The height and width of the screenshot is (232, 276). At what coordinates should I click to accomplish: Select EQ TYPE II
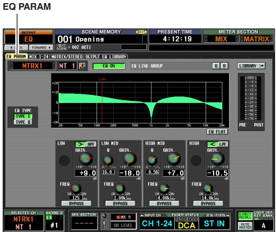pyautogui.click(x=23, y=122)
